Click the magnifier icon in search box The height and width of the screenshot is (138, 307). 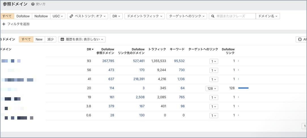tap(213, 16)
